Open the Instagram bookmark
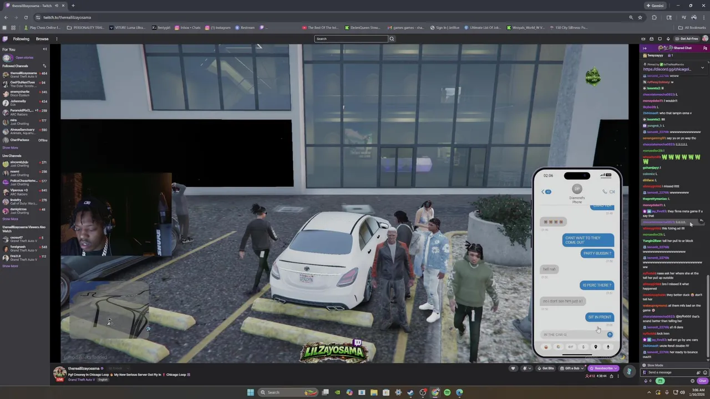Screen dimensions: 710x399 218,28
